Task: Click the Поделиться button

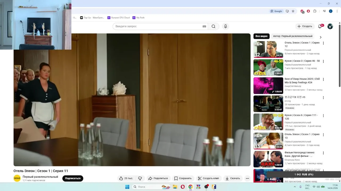Action: [x=158, y=178]
